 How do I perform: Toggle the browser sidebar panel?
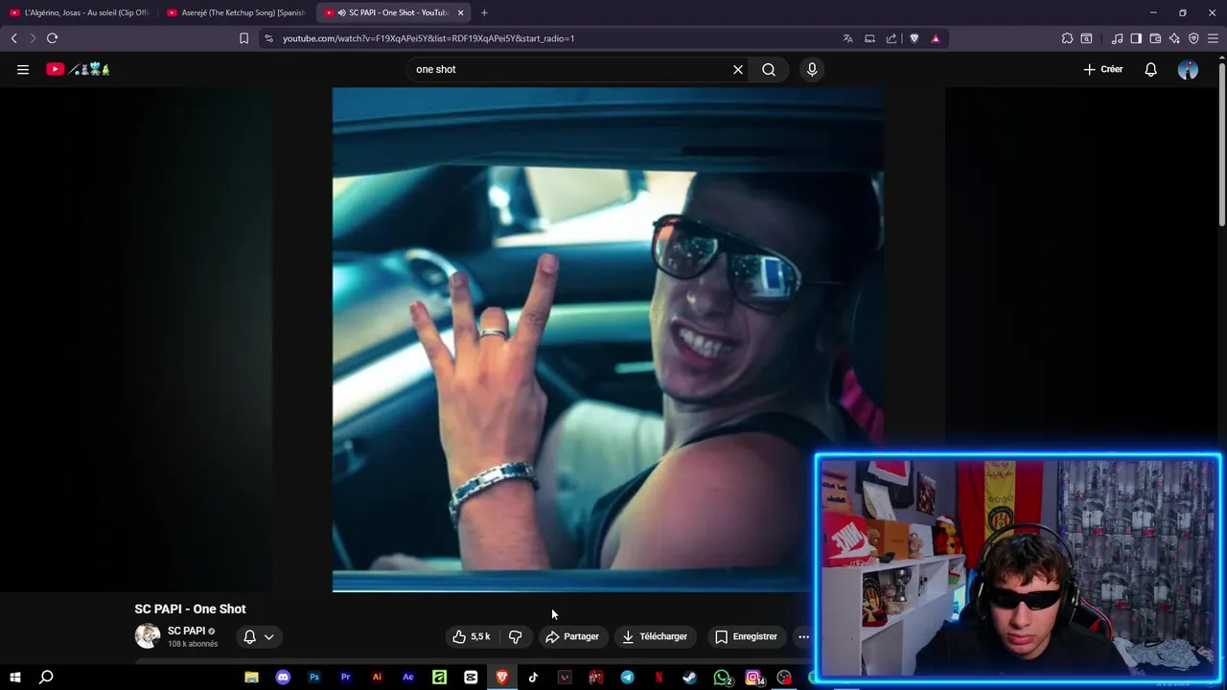[x=1136, y=38]
